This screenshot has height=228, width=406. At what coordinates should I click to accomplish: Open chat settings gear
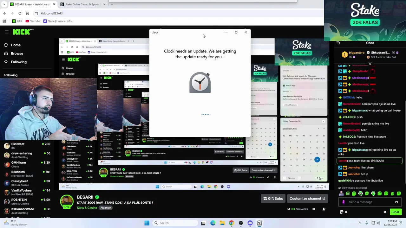click(385, 212)
